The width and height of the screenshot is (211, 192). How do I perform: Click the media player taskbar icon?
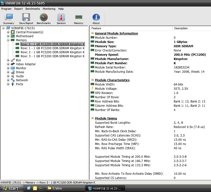click(x=35, y=188)
